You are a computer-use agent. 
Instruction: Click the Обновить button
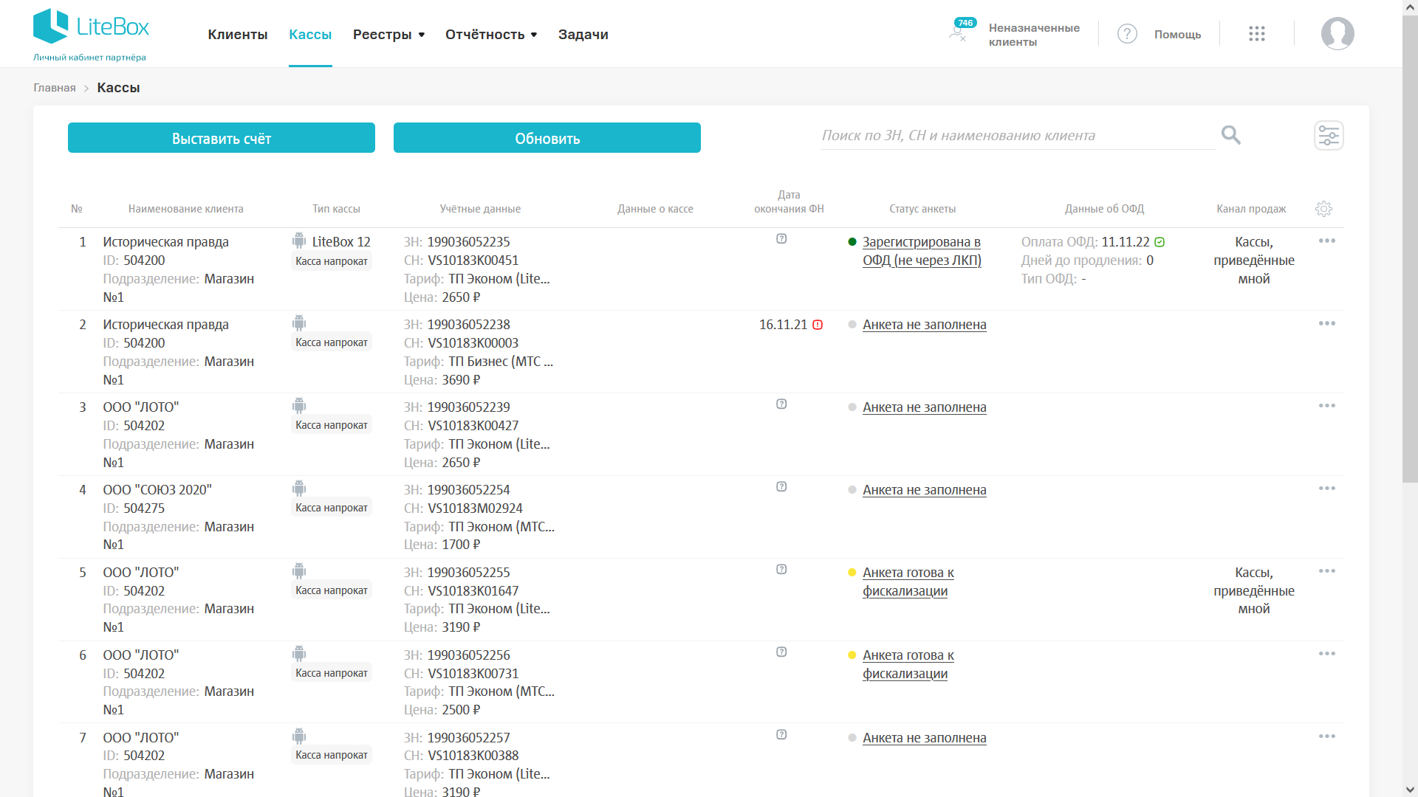pos(547,138)
